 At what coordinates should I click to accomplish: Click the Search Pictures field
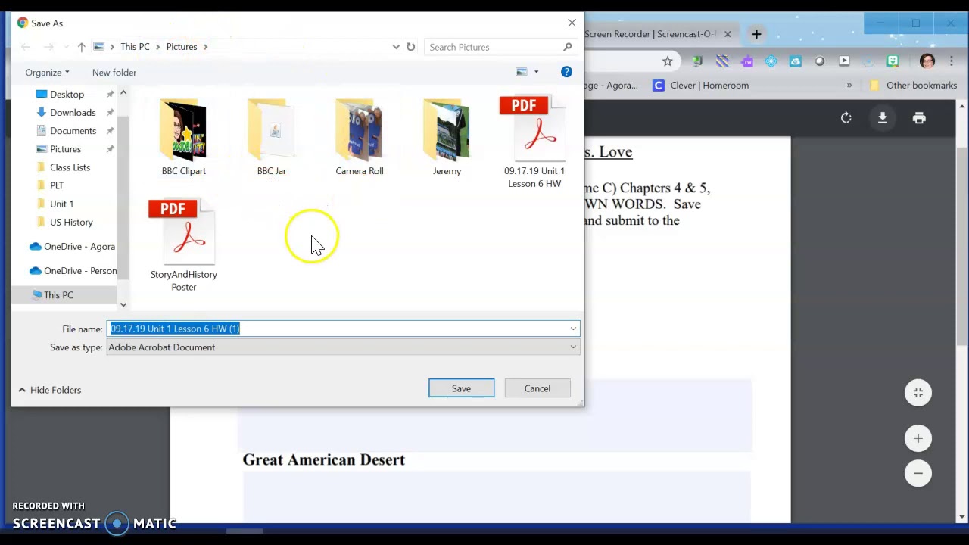[x=501, y=47]
